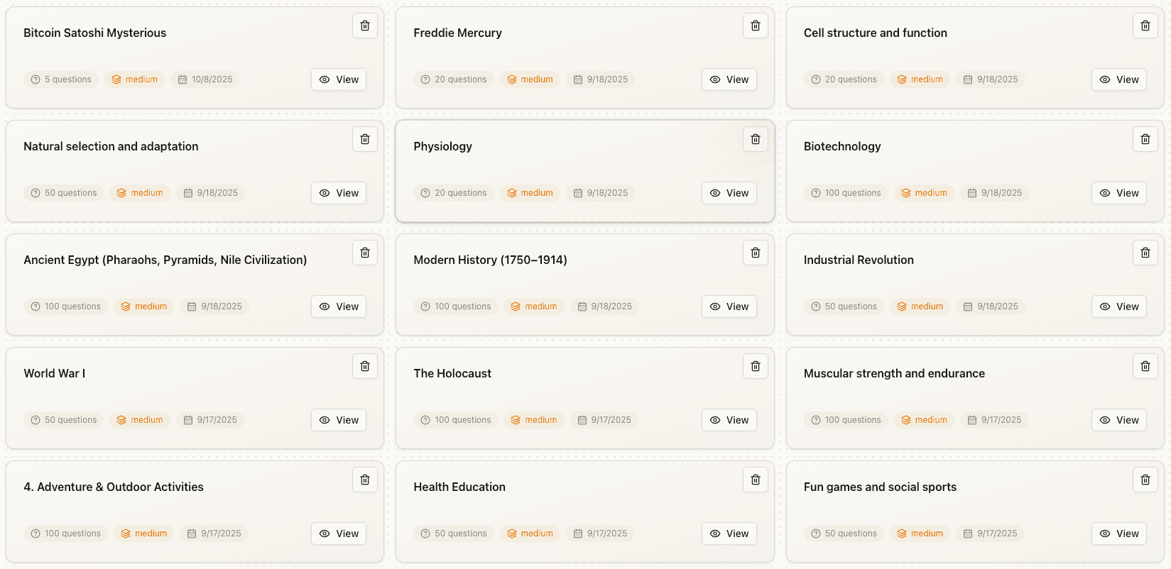
Task: View the Modern History (1750–1914) quiz
Action: click(x=729, y=306)
